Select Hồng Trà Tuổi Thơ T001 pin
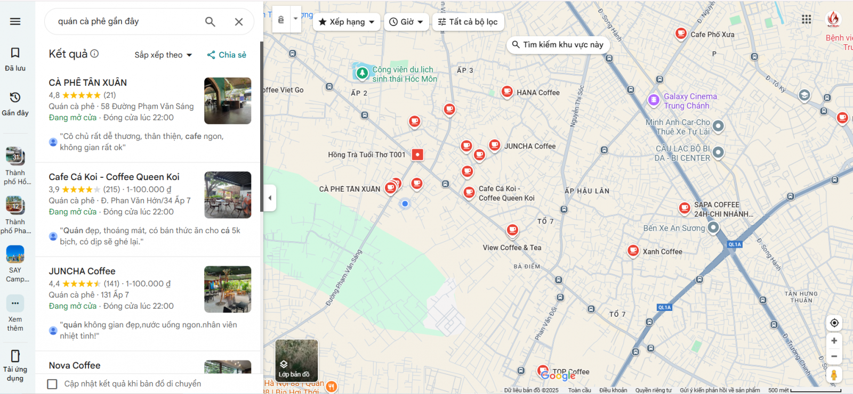The height and width of the screenshot is (394, 853). coord(417,154)
